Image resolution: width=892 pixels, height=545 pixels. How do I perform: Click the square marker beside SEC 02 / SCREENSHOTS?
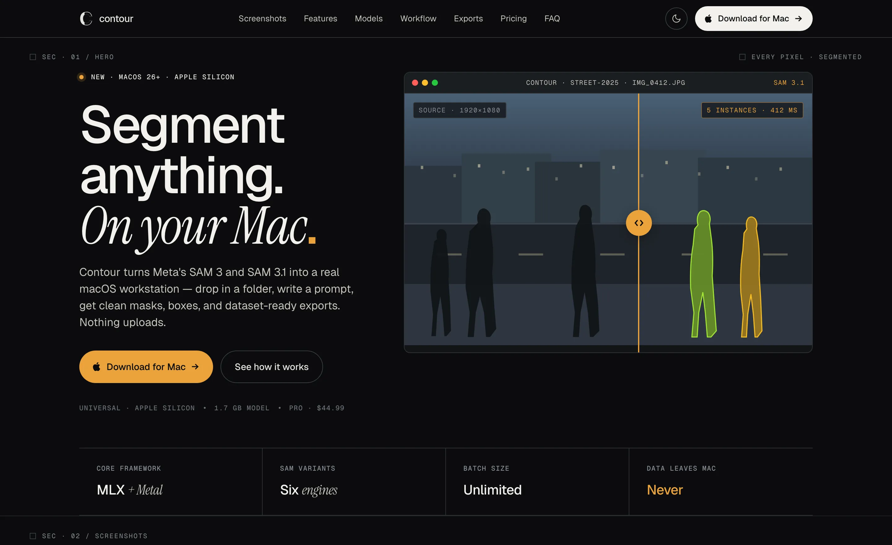(x=33, y=536)
